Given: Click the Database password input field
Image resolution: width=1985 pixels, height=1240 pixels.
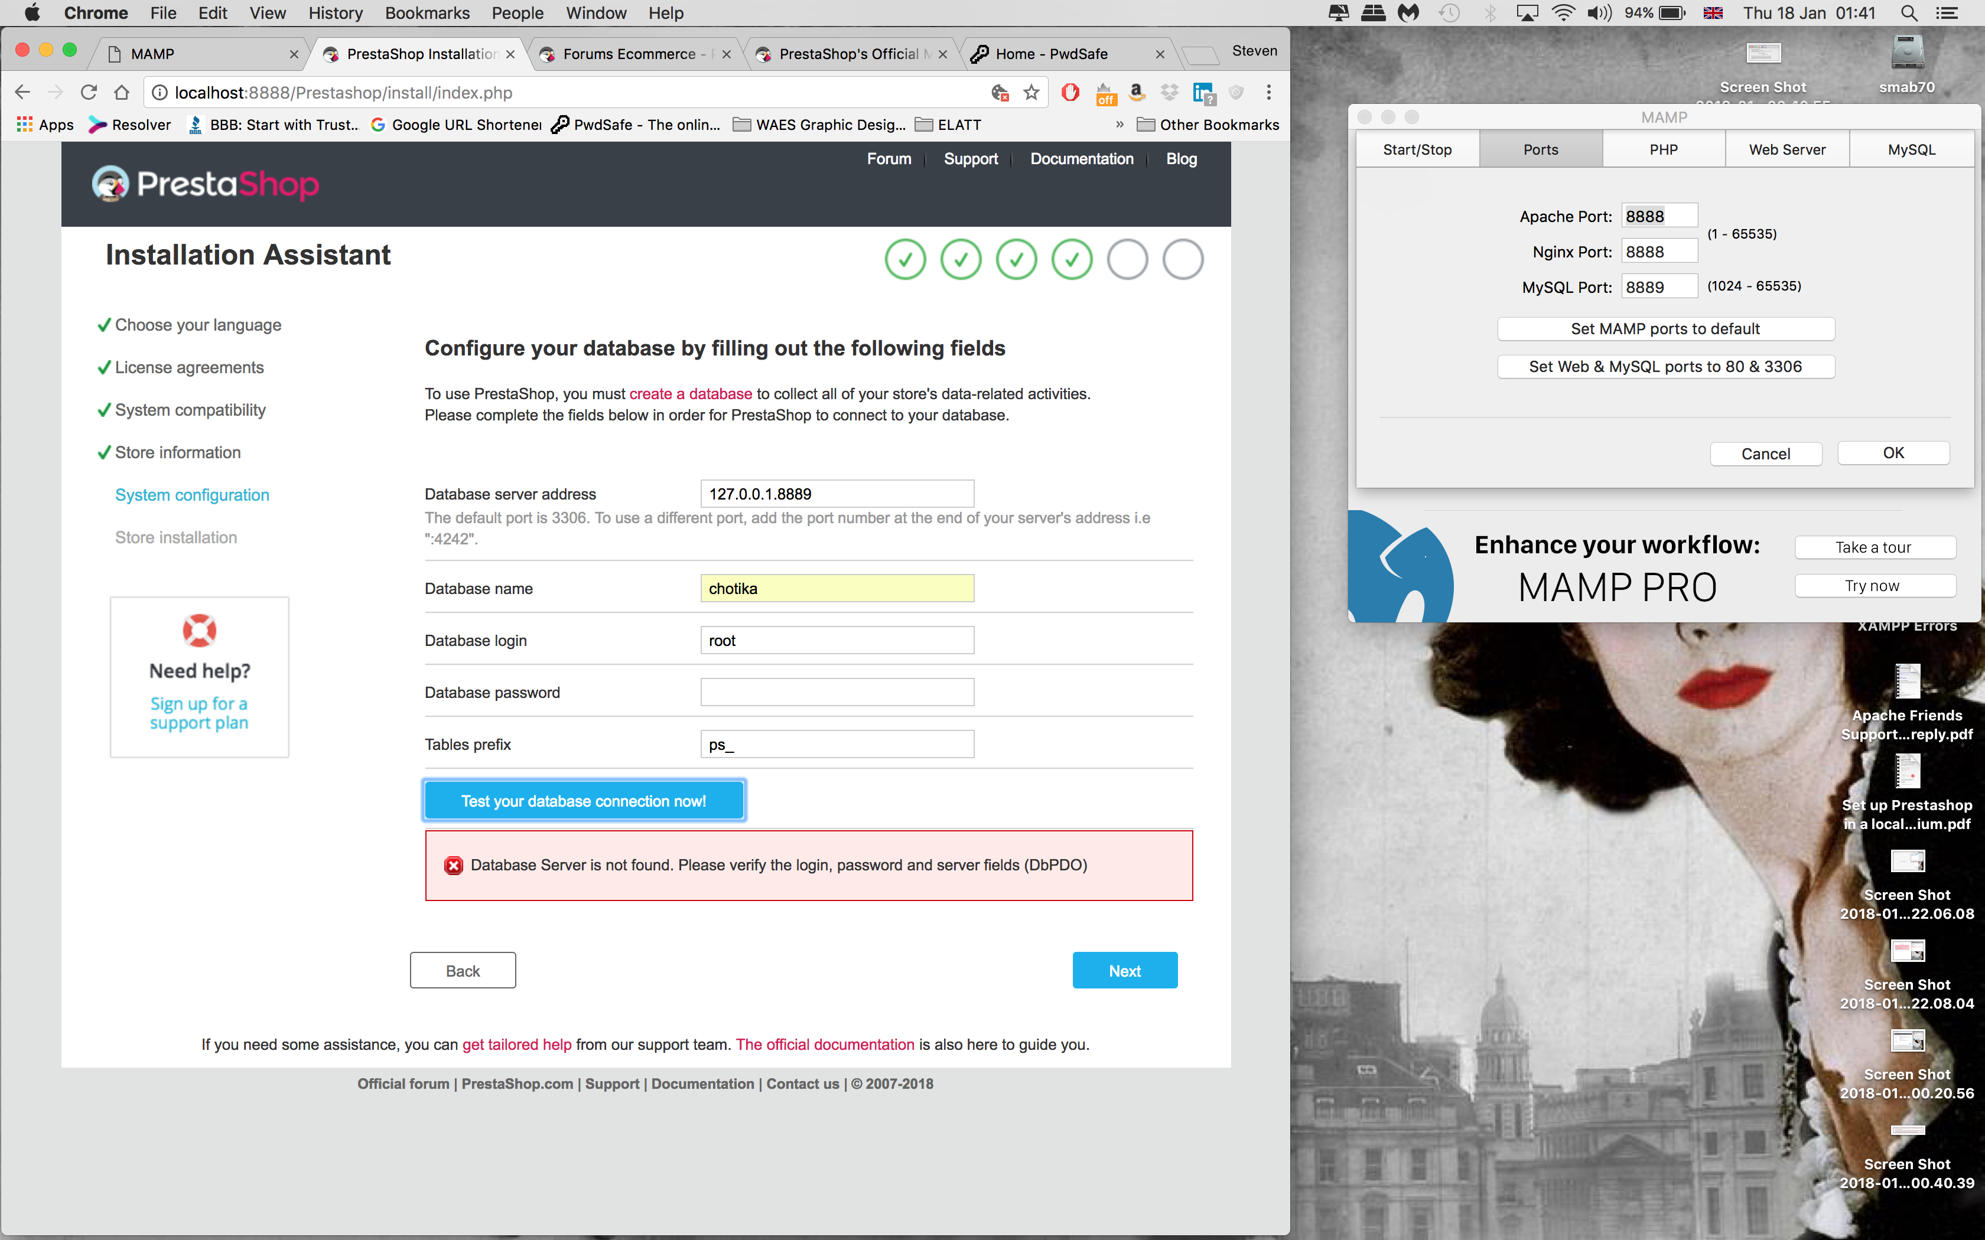Looking at the screenshot, I should pos(837,692).
